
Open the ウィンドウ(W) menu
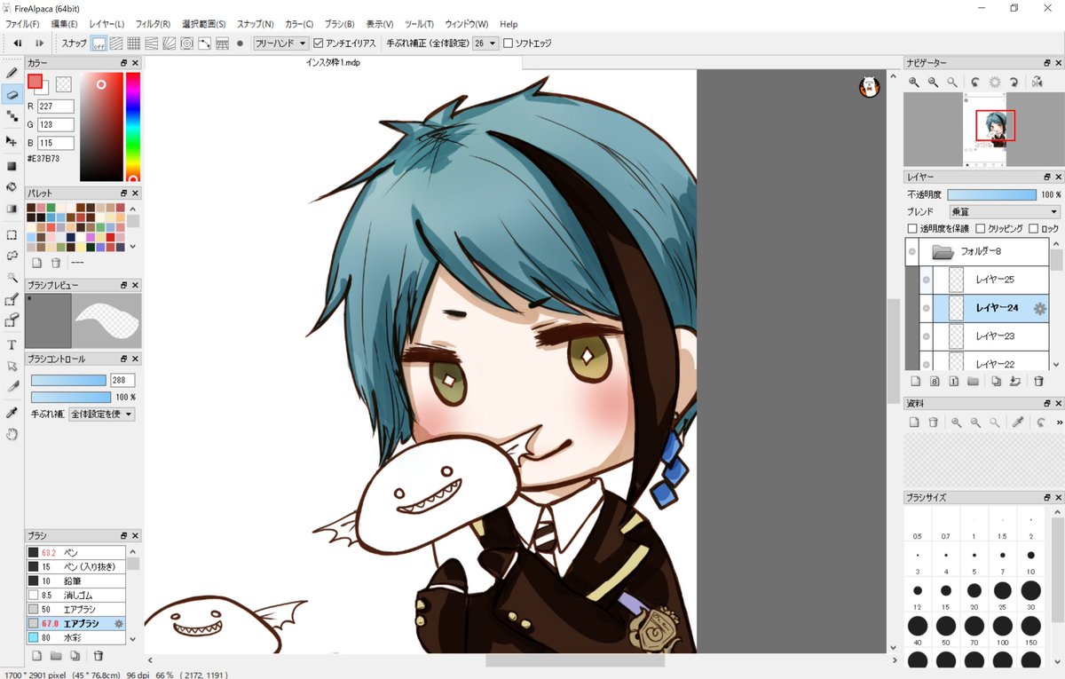pos(467,24)
